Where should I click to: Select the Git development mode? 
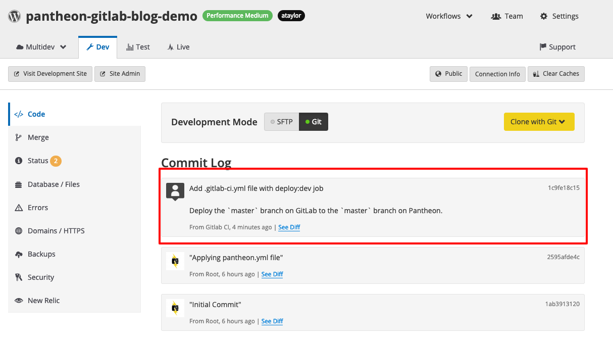tap(313, 121)
